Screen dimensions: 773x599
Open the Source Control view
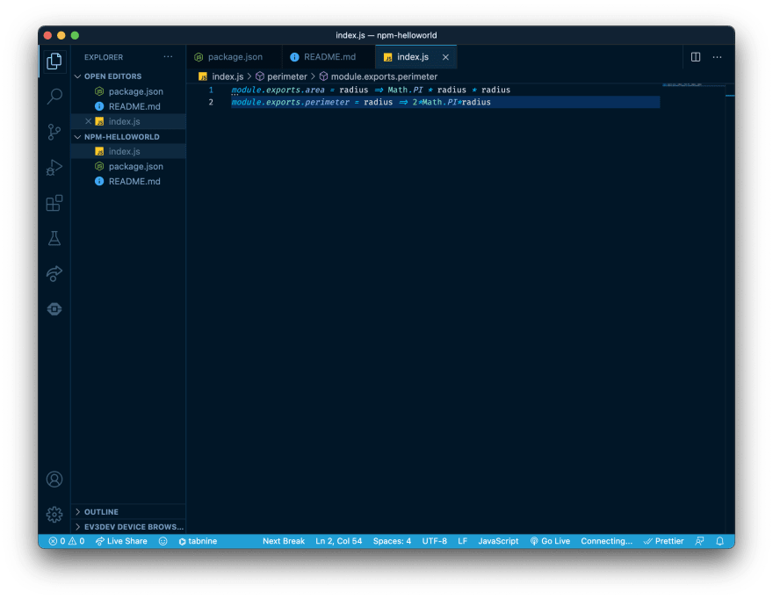pos(54,132)
